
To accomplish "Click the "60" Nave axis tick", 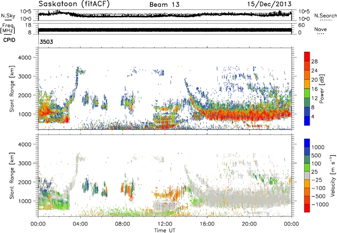I will 301,25.
